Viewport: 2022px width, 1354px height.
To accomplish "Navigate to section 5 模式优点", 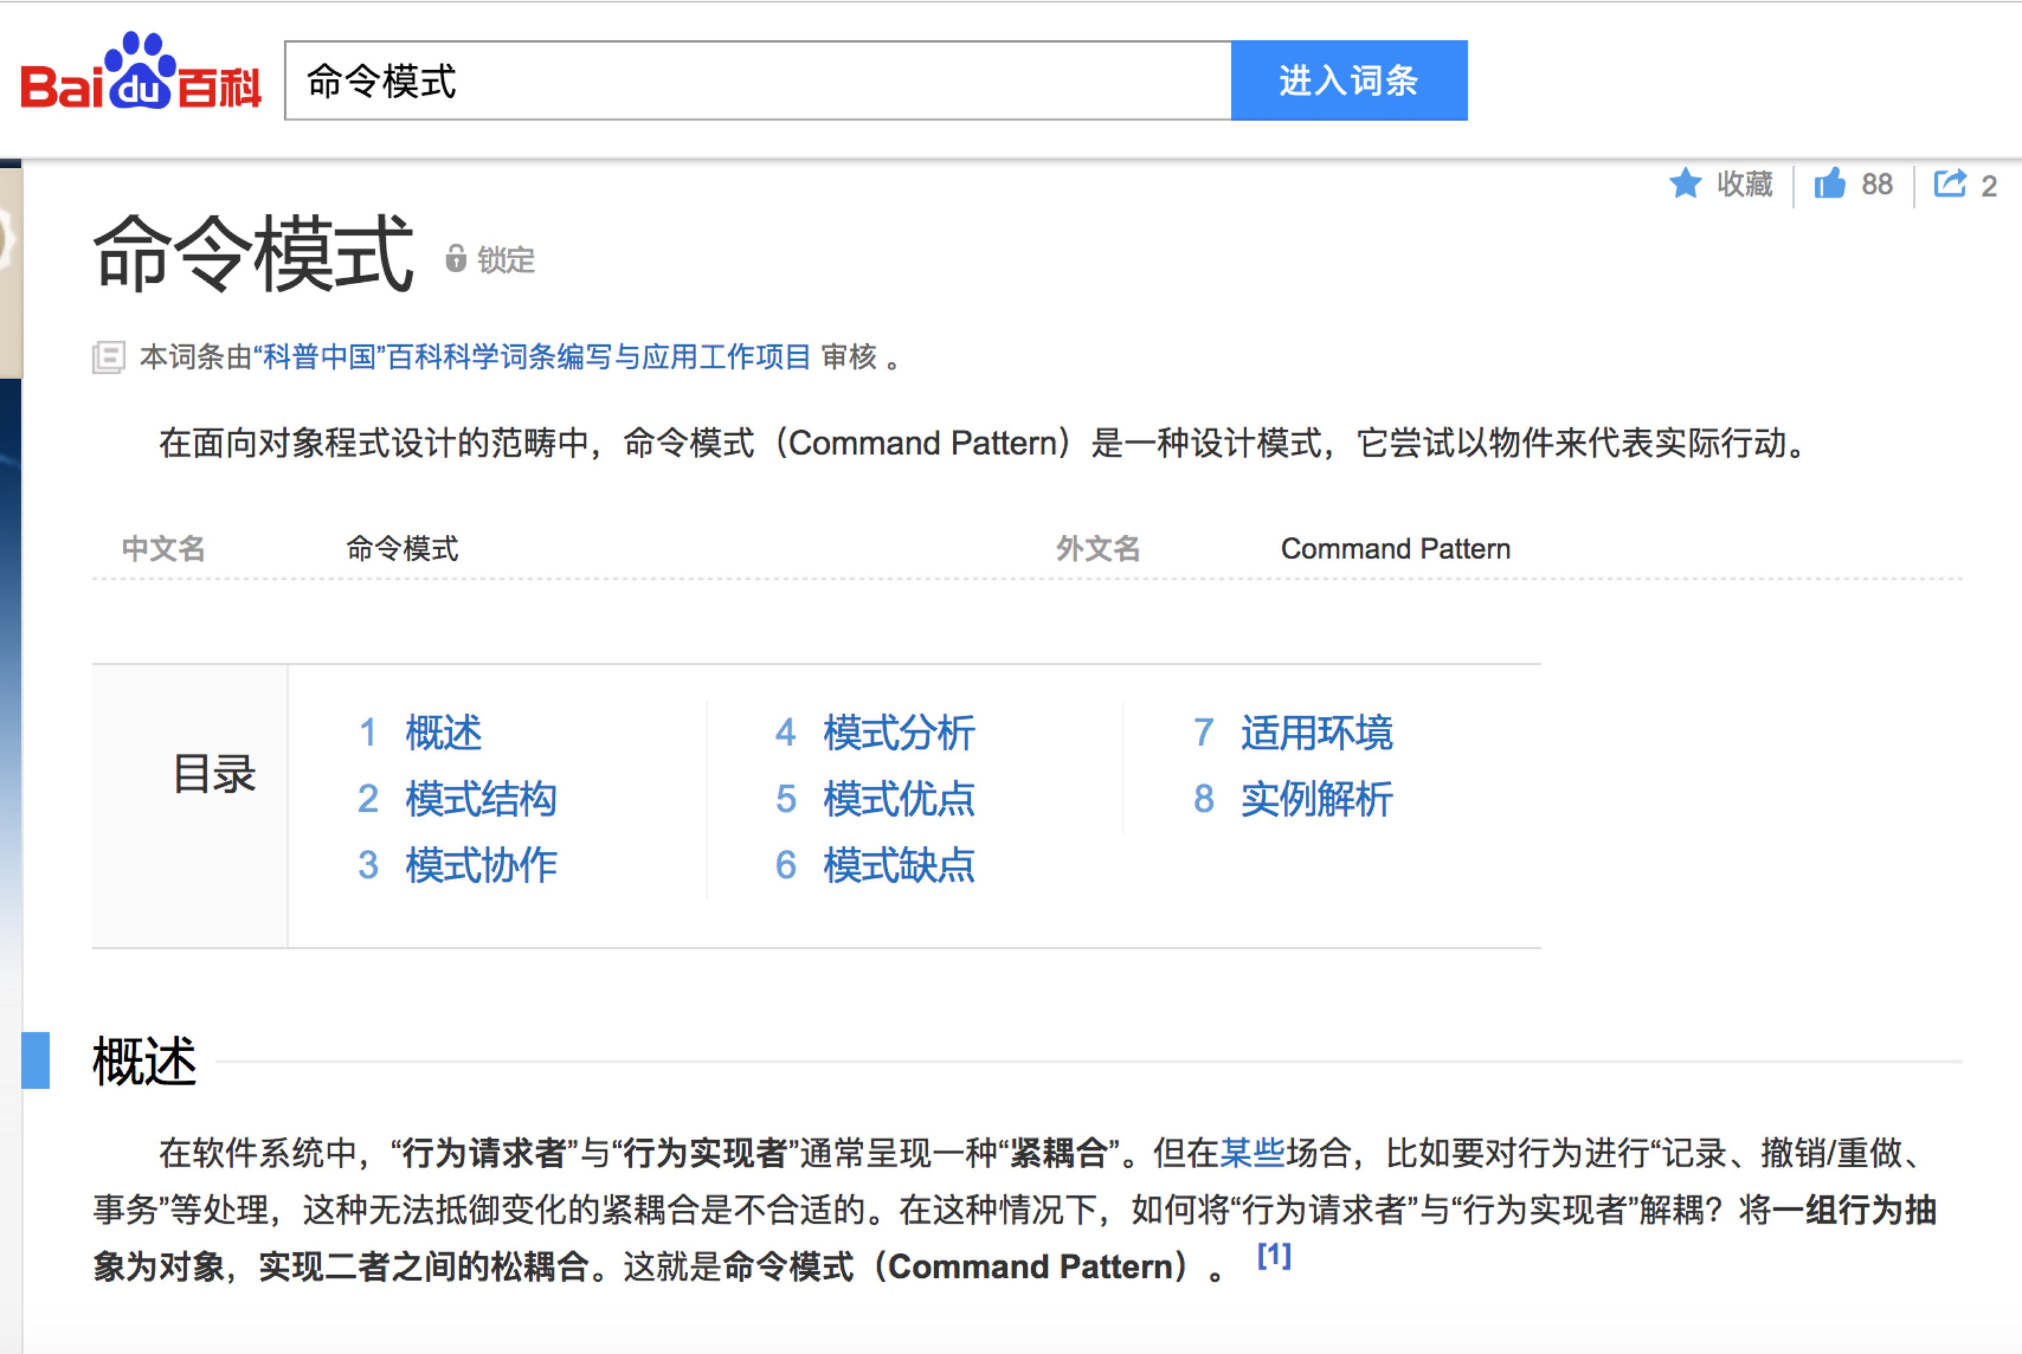I will click(x=898, y=799).
